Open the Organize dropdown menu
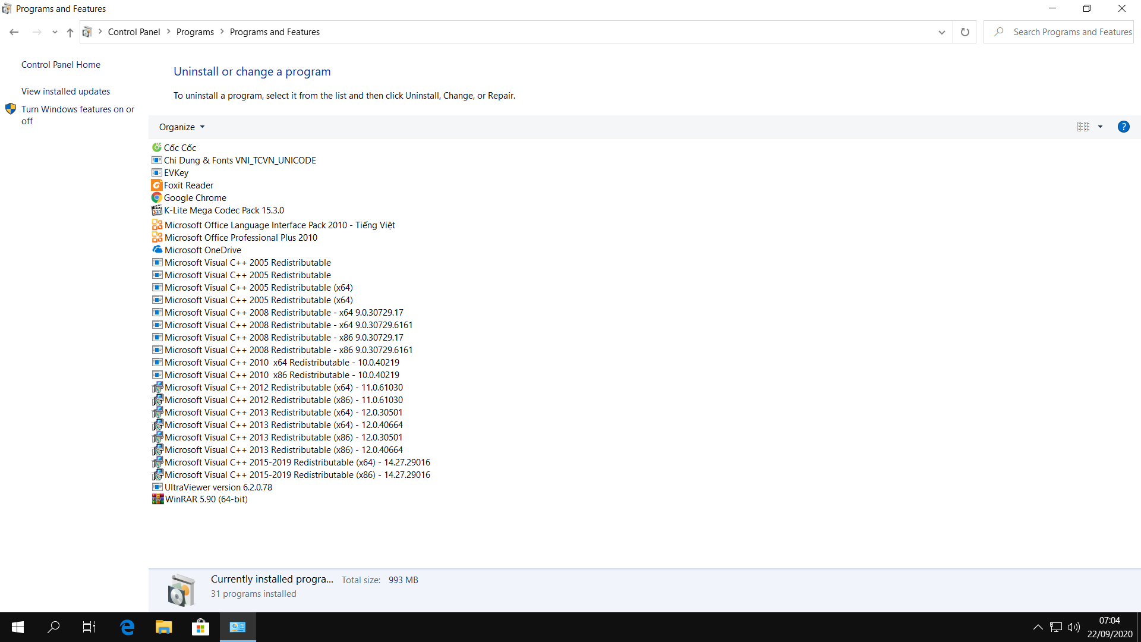The image size is (1141, 642). point(181,127)
